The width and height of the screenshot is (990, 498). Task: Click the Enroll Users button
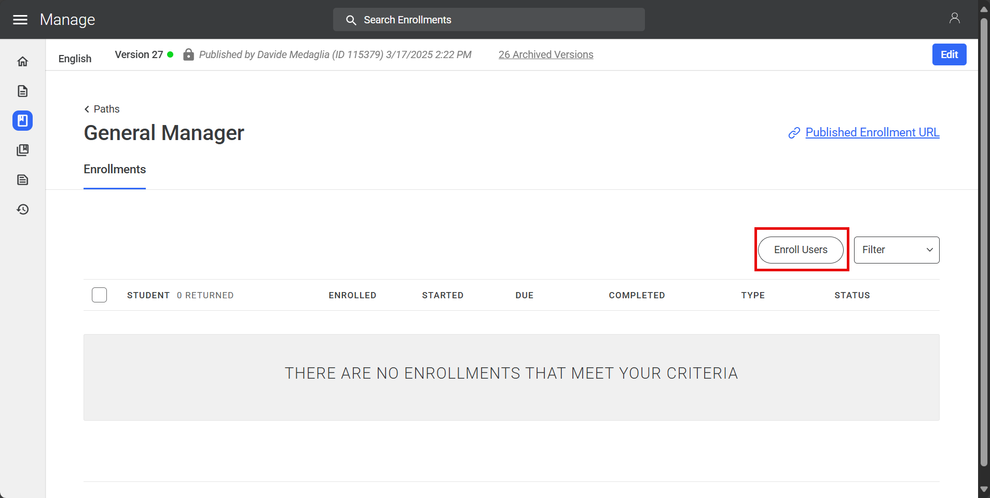tap(800, 250)
